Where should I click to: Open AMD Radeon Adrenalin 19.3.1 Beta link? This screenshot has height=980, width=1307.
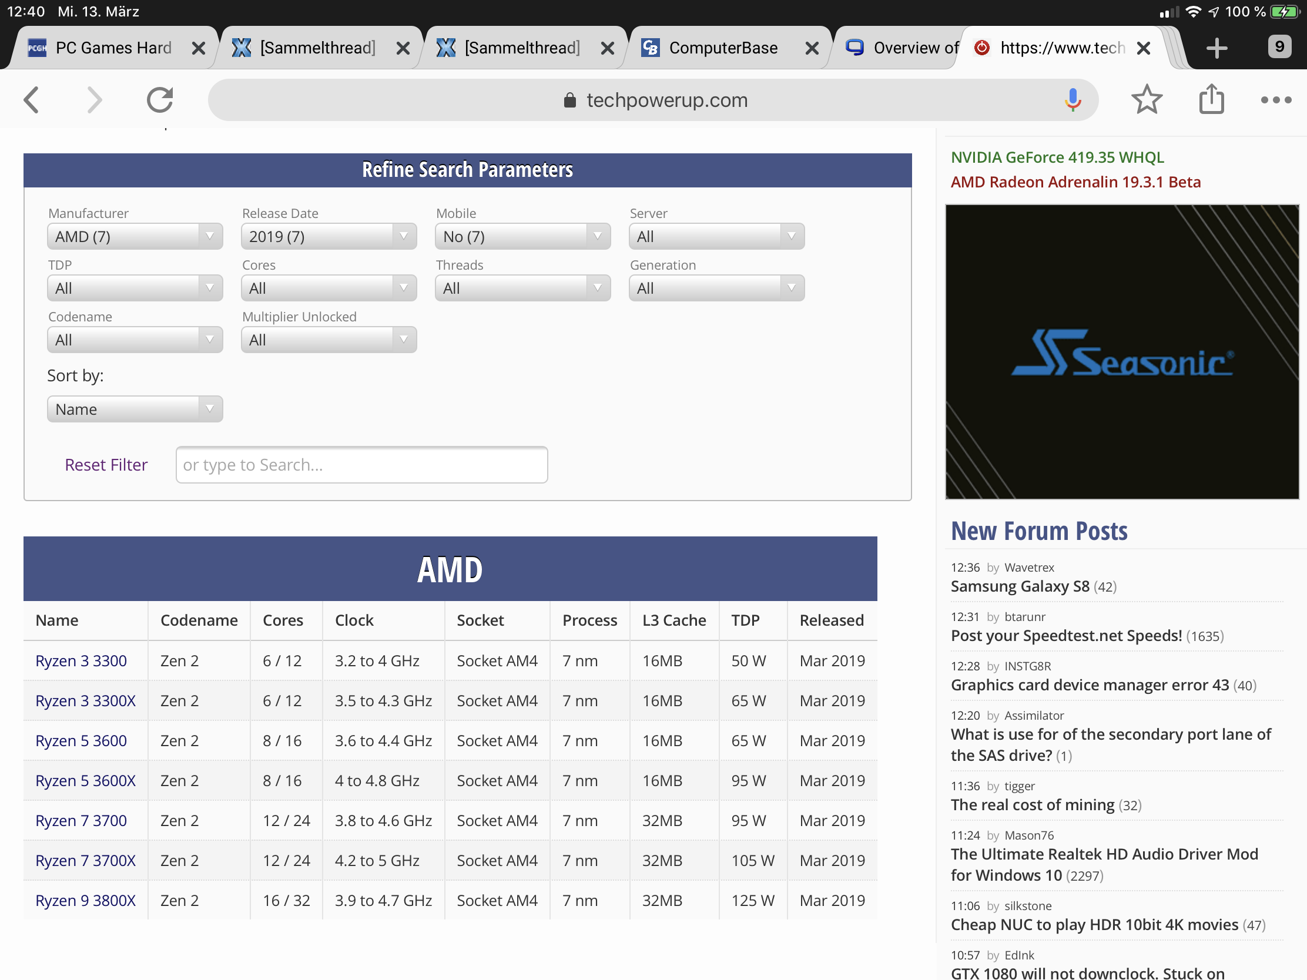1075,182
